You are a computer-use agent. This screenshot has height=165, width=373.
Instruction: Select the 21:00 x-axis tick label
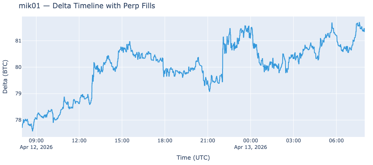(x=208, y=141)
